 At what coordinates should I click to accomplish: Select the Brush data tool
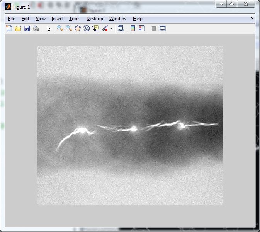(105, 28)
